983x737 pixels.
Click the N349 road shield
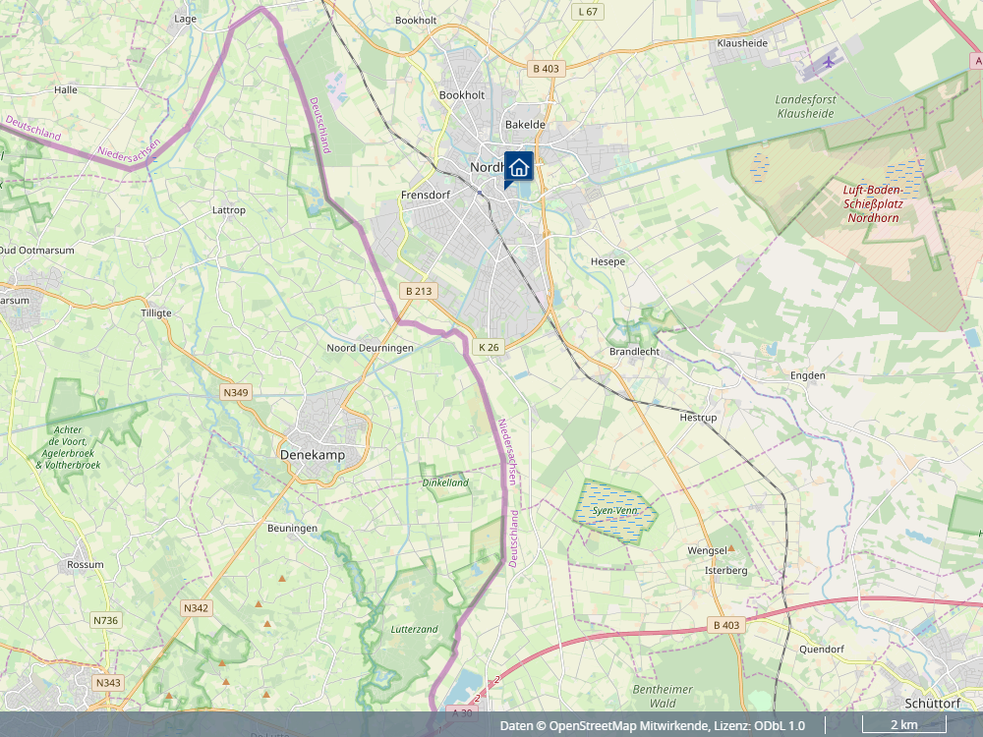coord(236,392)
